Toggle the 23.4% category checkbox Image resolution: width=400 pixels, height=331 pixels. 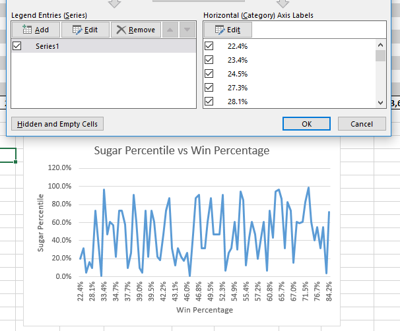tap(209, 60)
